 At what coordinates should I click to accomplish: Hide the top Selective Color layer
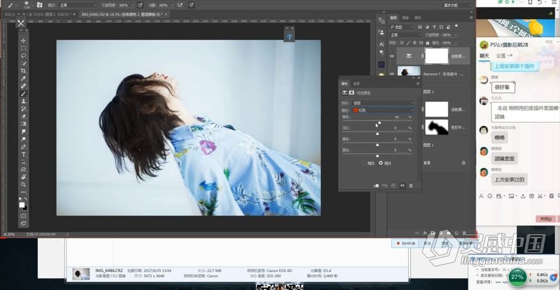tap(391, 56)
